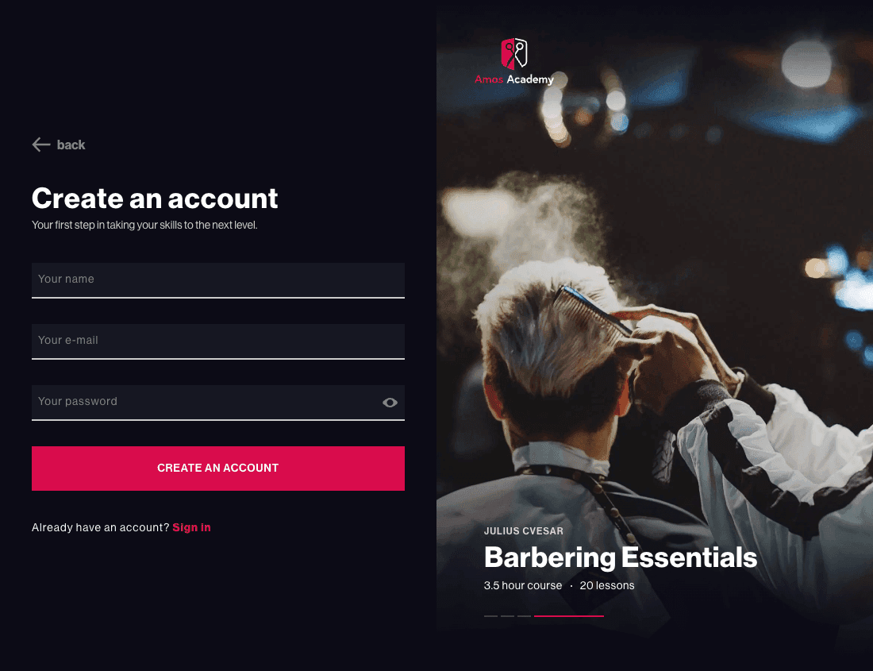Click the Create an account heading
Image resolution: width=873 pixels, height=671 pixels.
point(155,199)
